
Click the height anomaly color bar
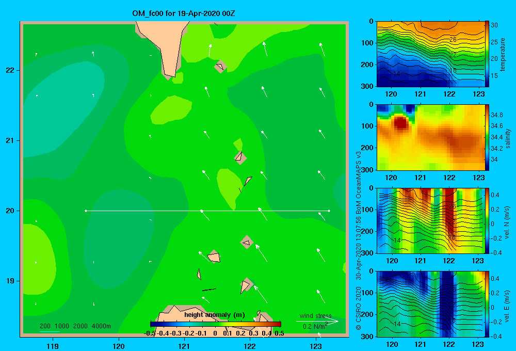(x=216, y=324)
